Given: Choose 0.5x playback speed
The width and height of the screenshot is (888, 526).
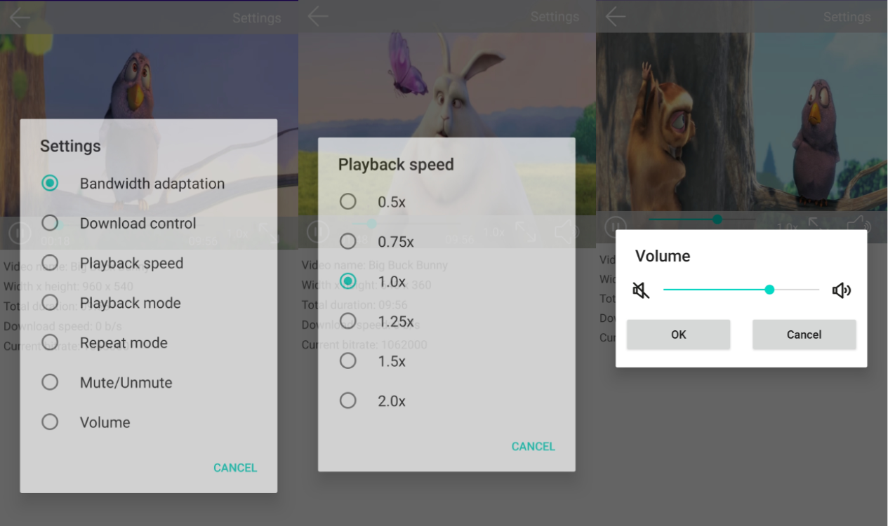Looking at the screenshot, I should click(347, 201).
